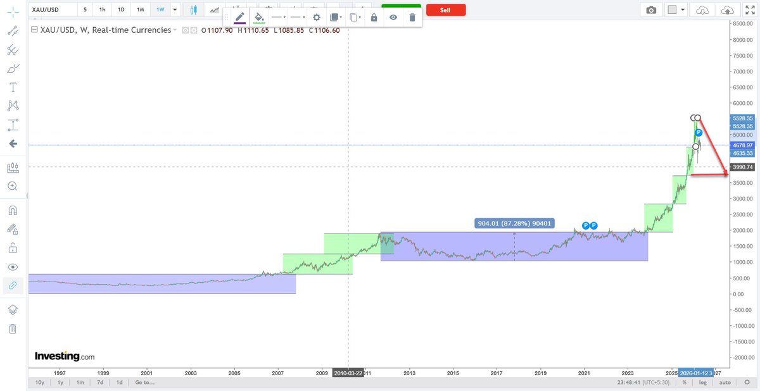
Task: Lock the selected drawing
Action: pyautogui.click(x=374, y=18)
